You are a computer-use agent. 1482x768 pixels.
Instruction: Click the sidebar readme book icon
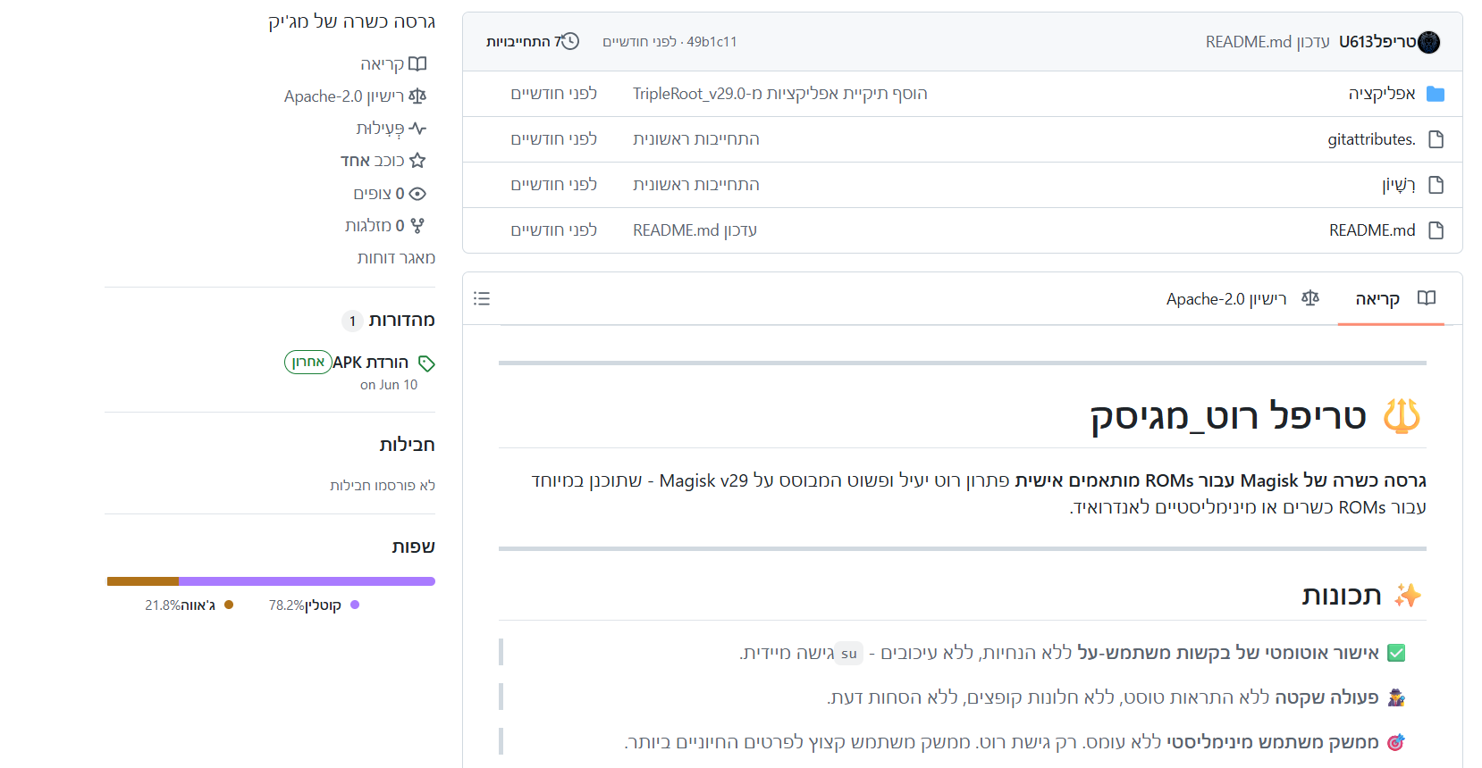417,64
